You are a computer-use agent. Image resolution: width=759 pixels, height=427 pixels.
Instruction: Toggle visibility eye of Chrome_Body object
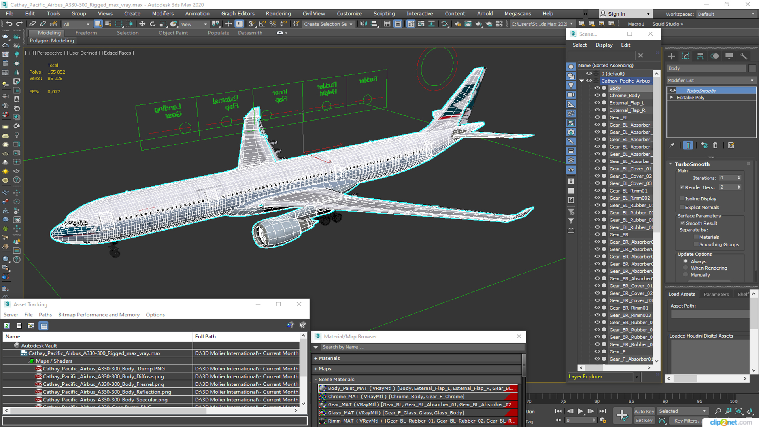(597, 95)
